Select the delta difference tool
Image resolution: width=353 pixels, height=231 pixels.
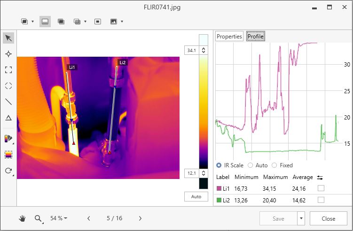(8, 118)
